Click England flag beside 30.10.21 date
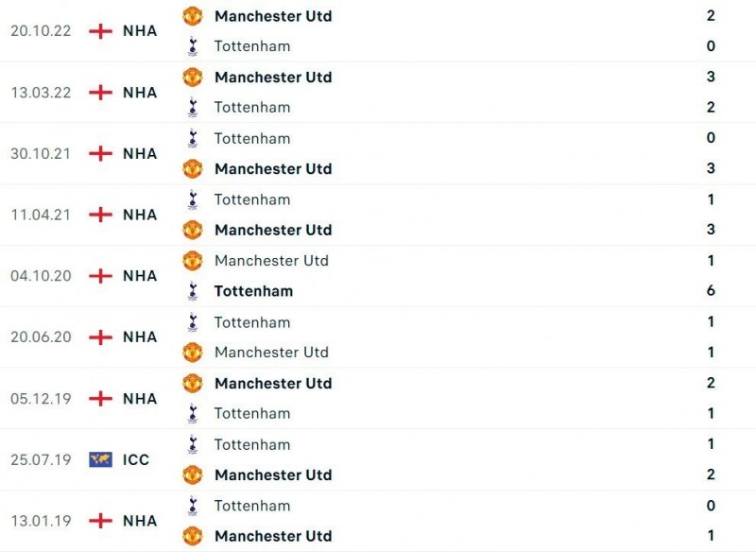The width and height of the screenshot is (756, 552). click(100, 153)
